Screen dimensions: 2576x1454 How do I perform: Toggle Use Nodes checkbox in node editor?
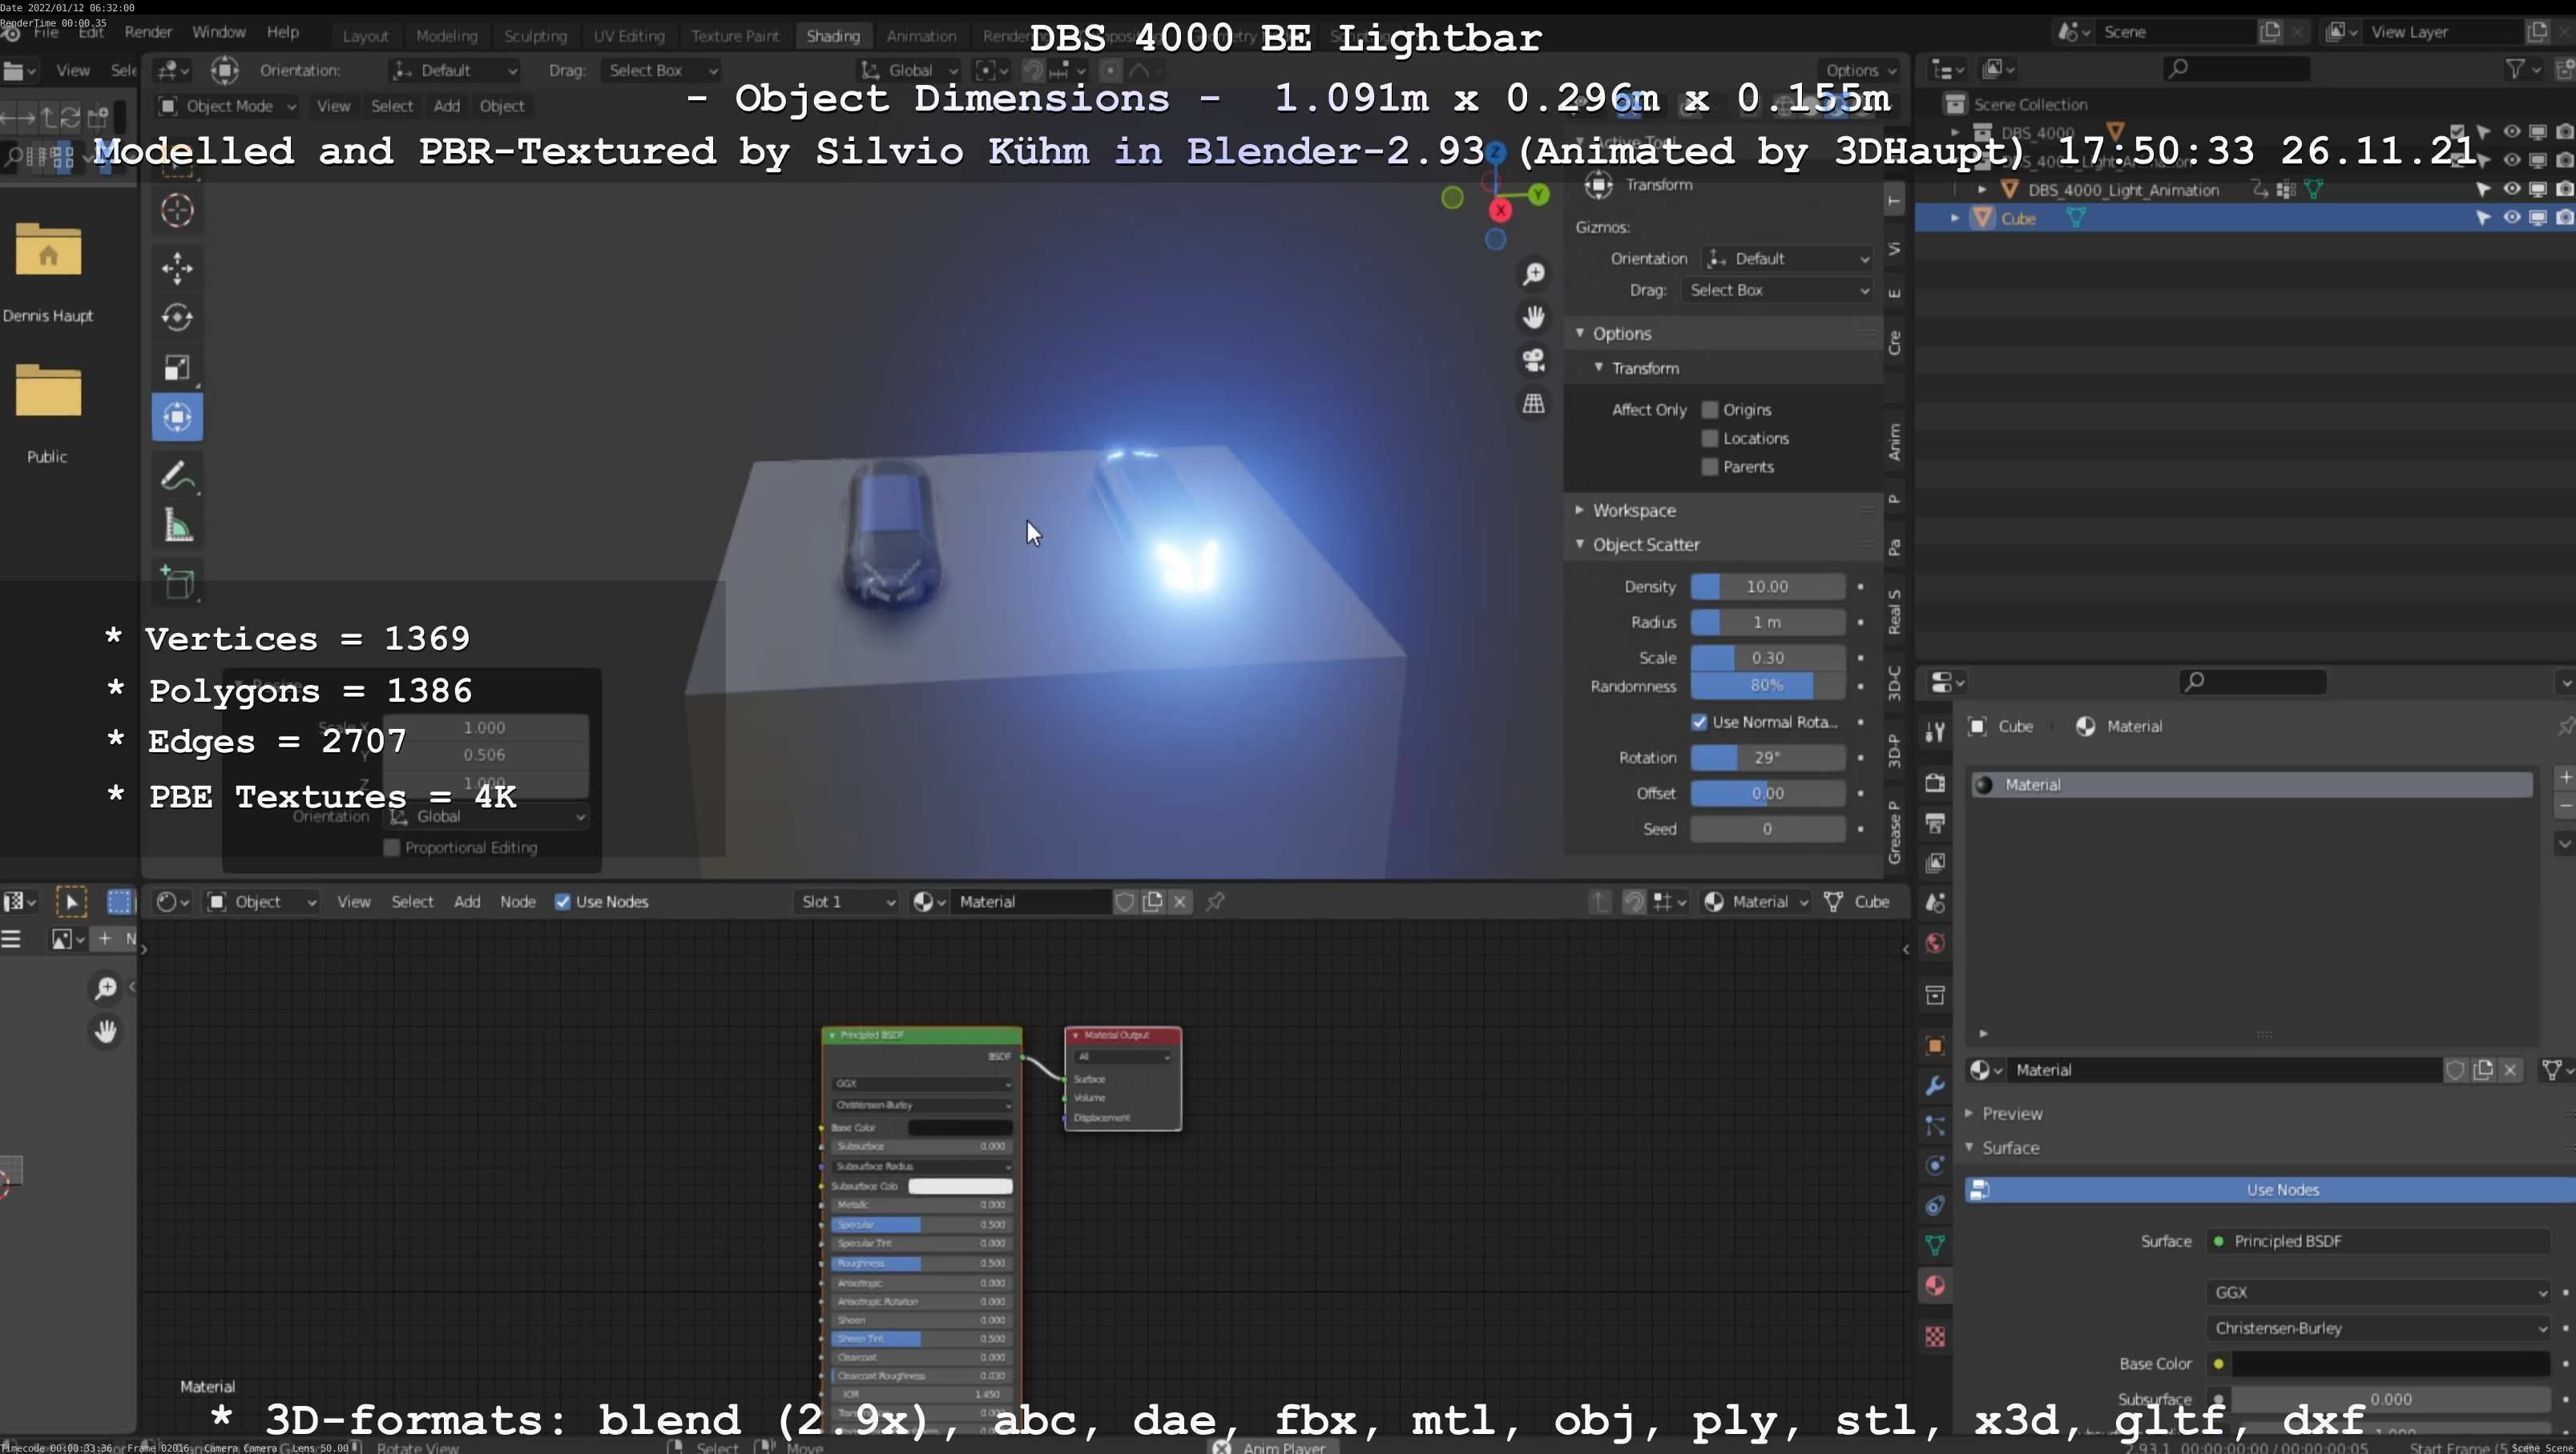click(563, 902)
